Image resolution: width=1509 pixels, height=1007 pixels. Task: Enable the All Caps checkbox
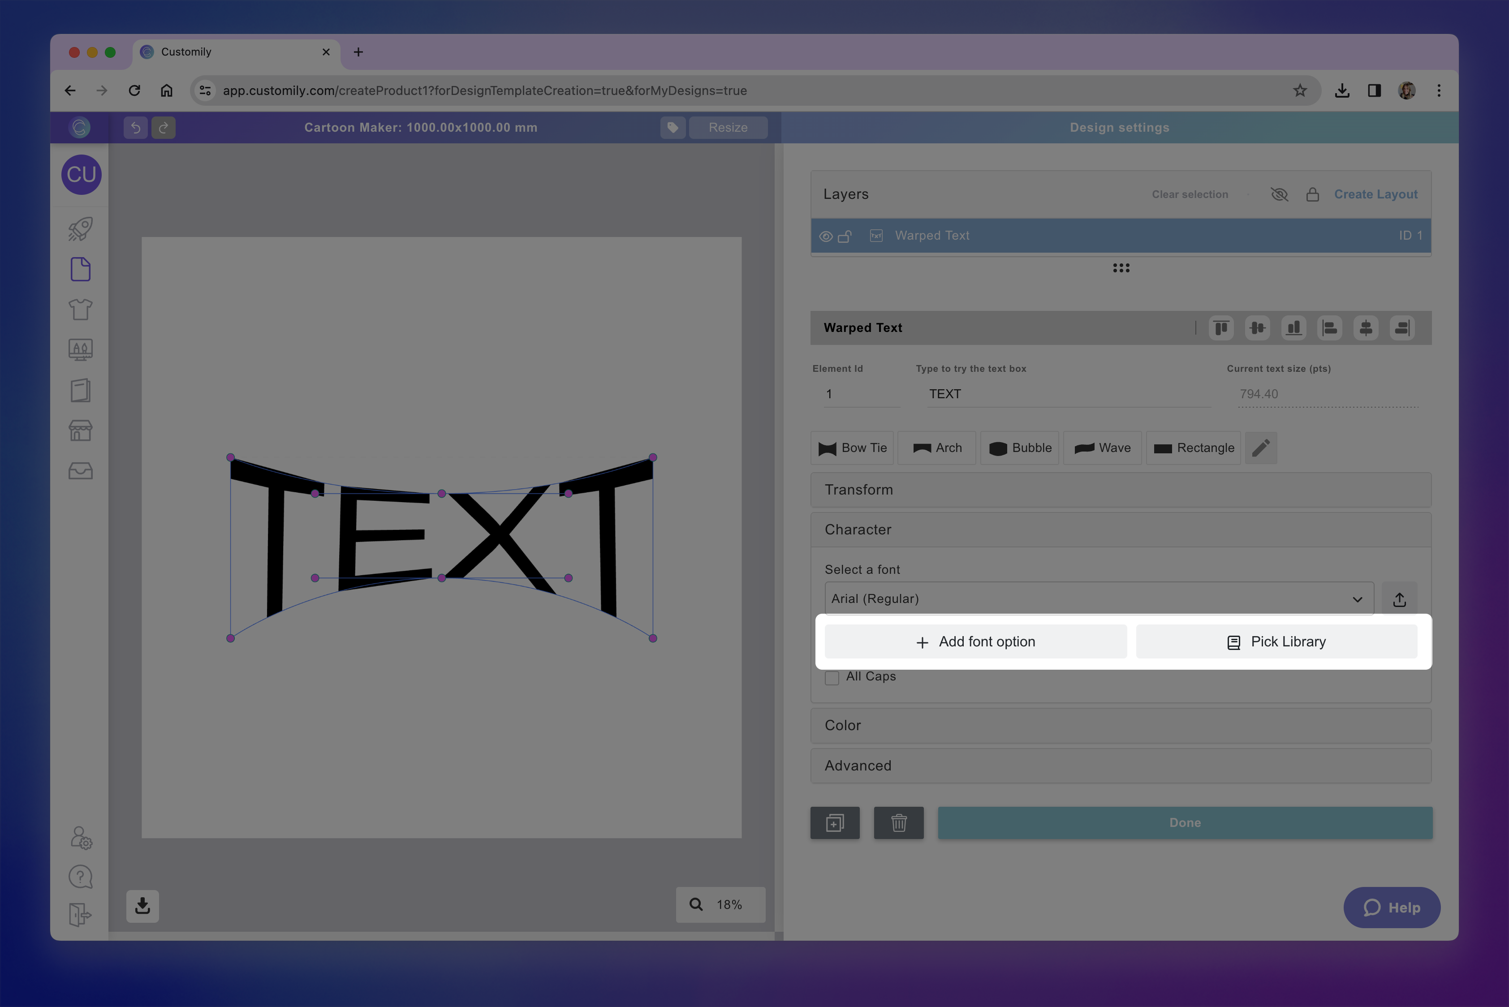click(x=832, y=677)
